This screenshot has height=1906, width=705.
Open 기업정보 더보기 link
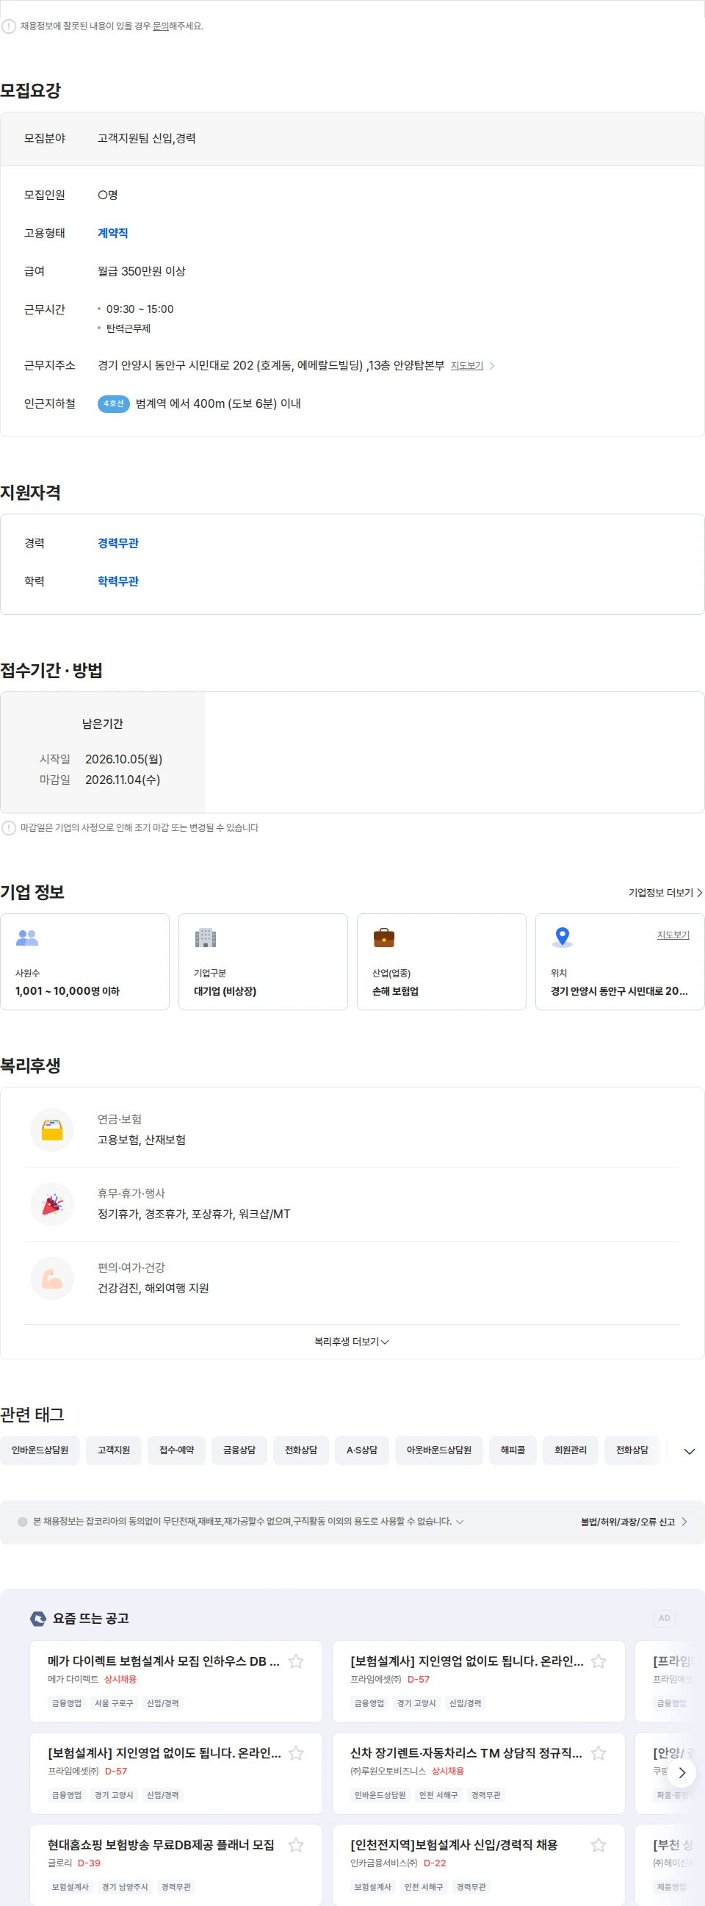click(x=665, y=893)
